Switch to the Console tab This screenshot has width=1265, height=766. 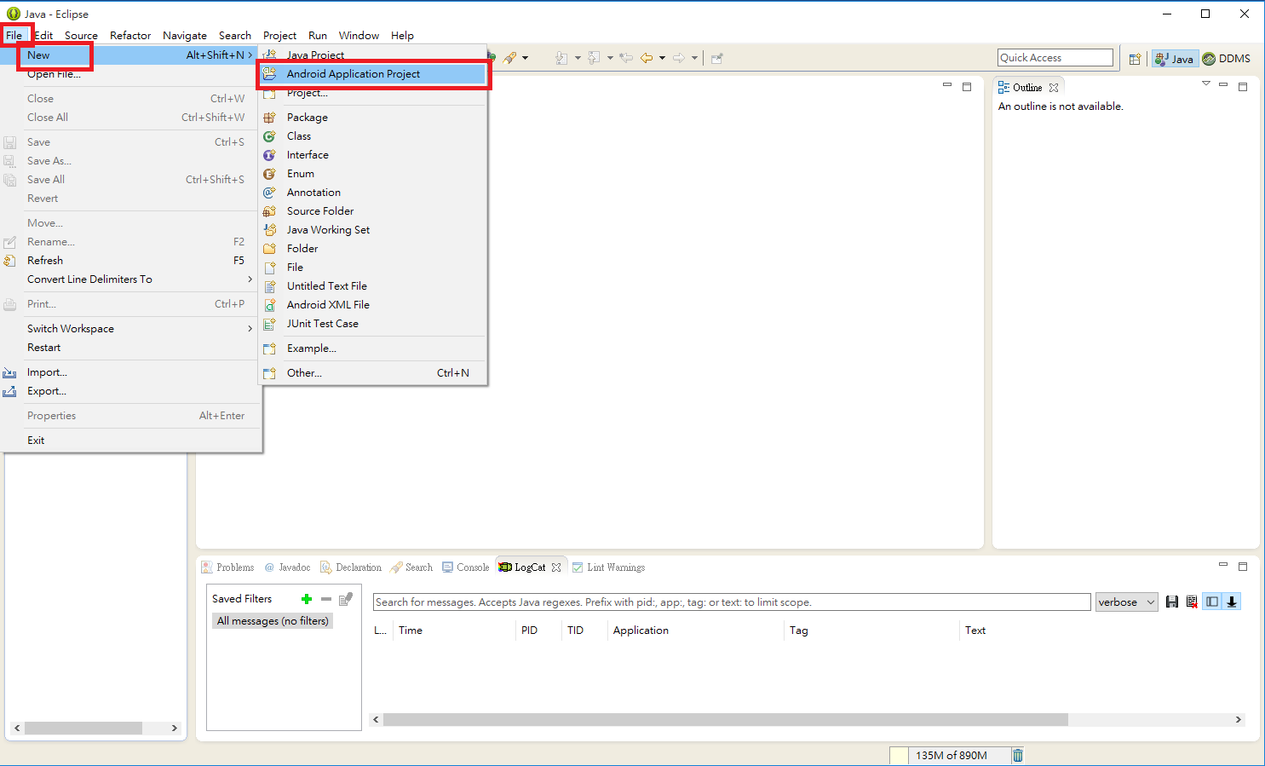465,567
